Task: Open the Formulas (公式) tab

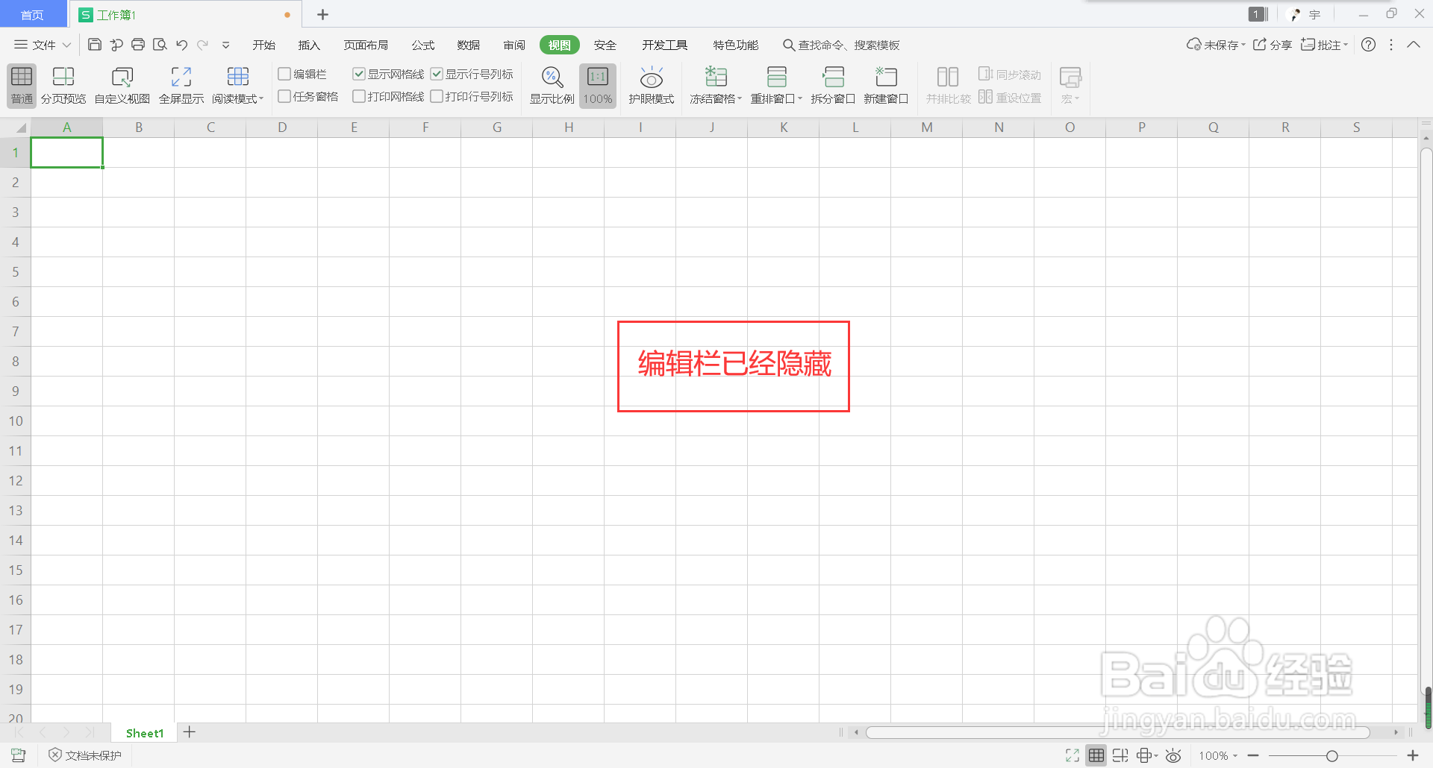Action: (423, 45)
